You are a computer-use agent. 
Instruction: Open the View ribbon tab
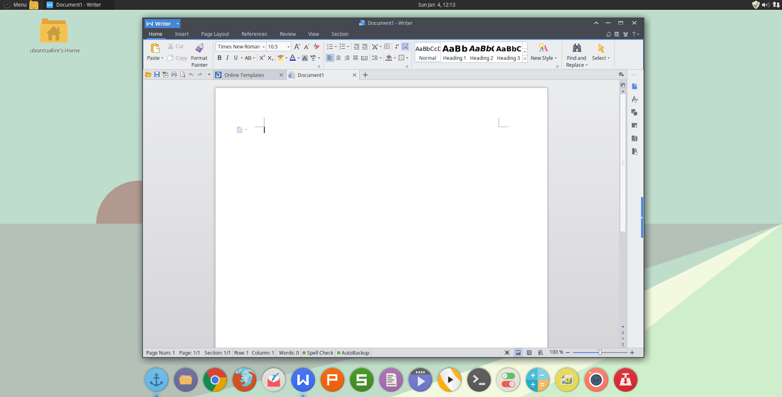pos(313,34)
